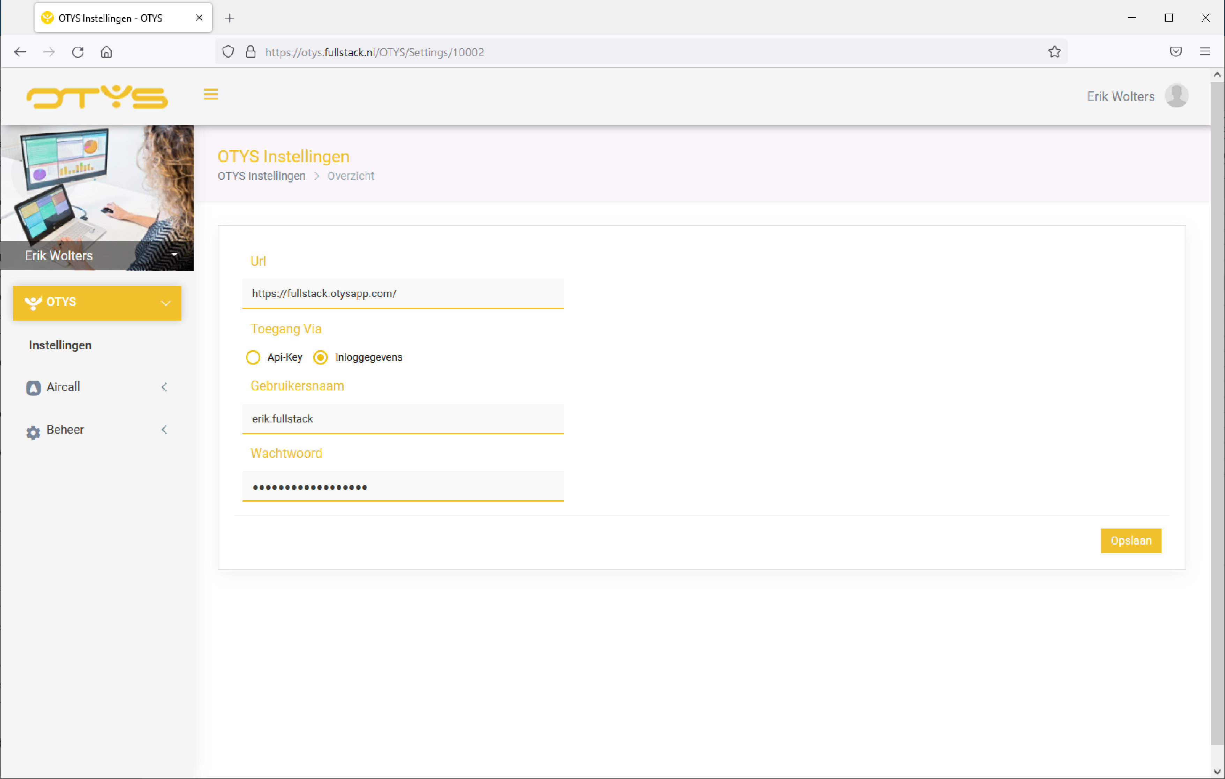The width and height of the screenshot is (1225, 779).
Task: Click the sidebar profile photo banner
Action: pyautogui.click(x=97, y=198)
